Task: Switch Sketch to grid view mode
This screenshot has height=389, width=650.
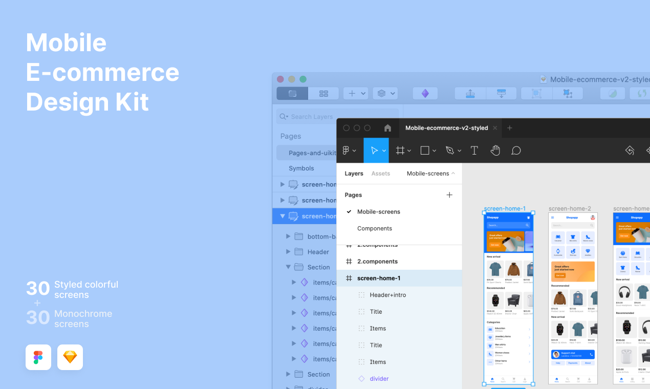Action: [x=323, y=93]
